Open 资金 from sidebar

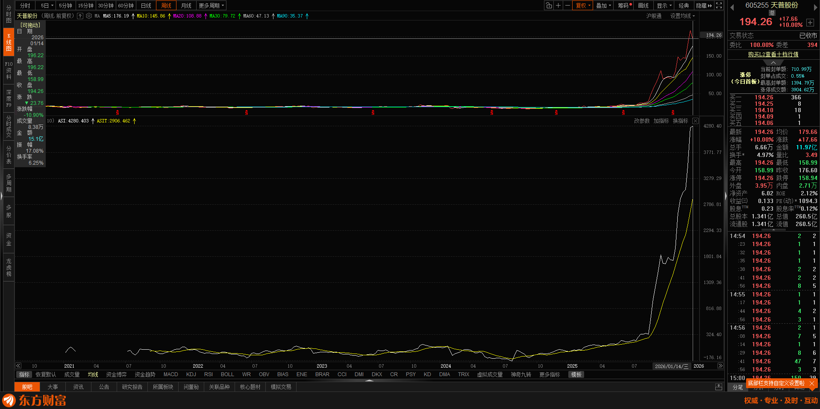(9, 239)
